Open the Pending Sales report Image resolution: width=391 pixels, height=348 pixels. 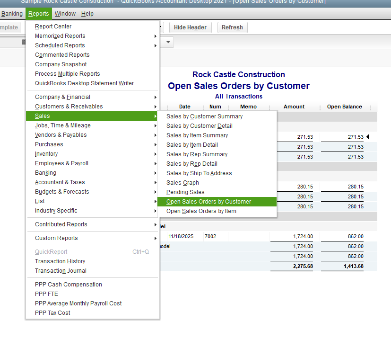pyautogui.click(x=217, y=193)
